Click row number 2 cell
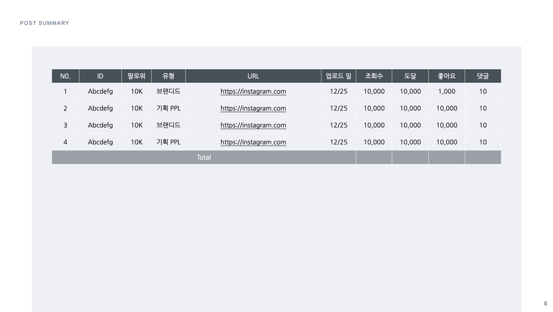Viewport: 553px width, 312px height. [65, 108]
